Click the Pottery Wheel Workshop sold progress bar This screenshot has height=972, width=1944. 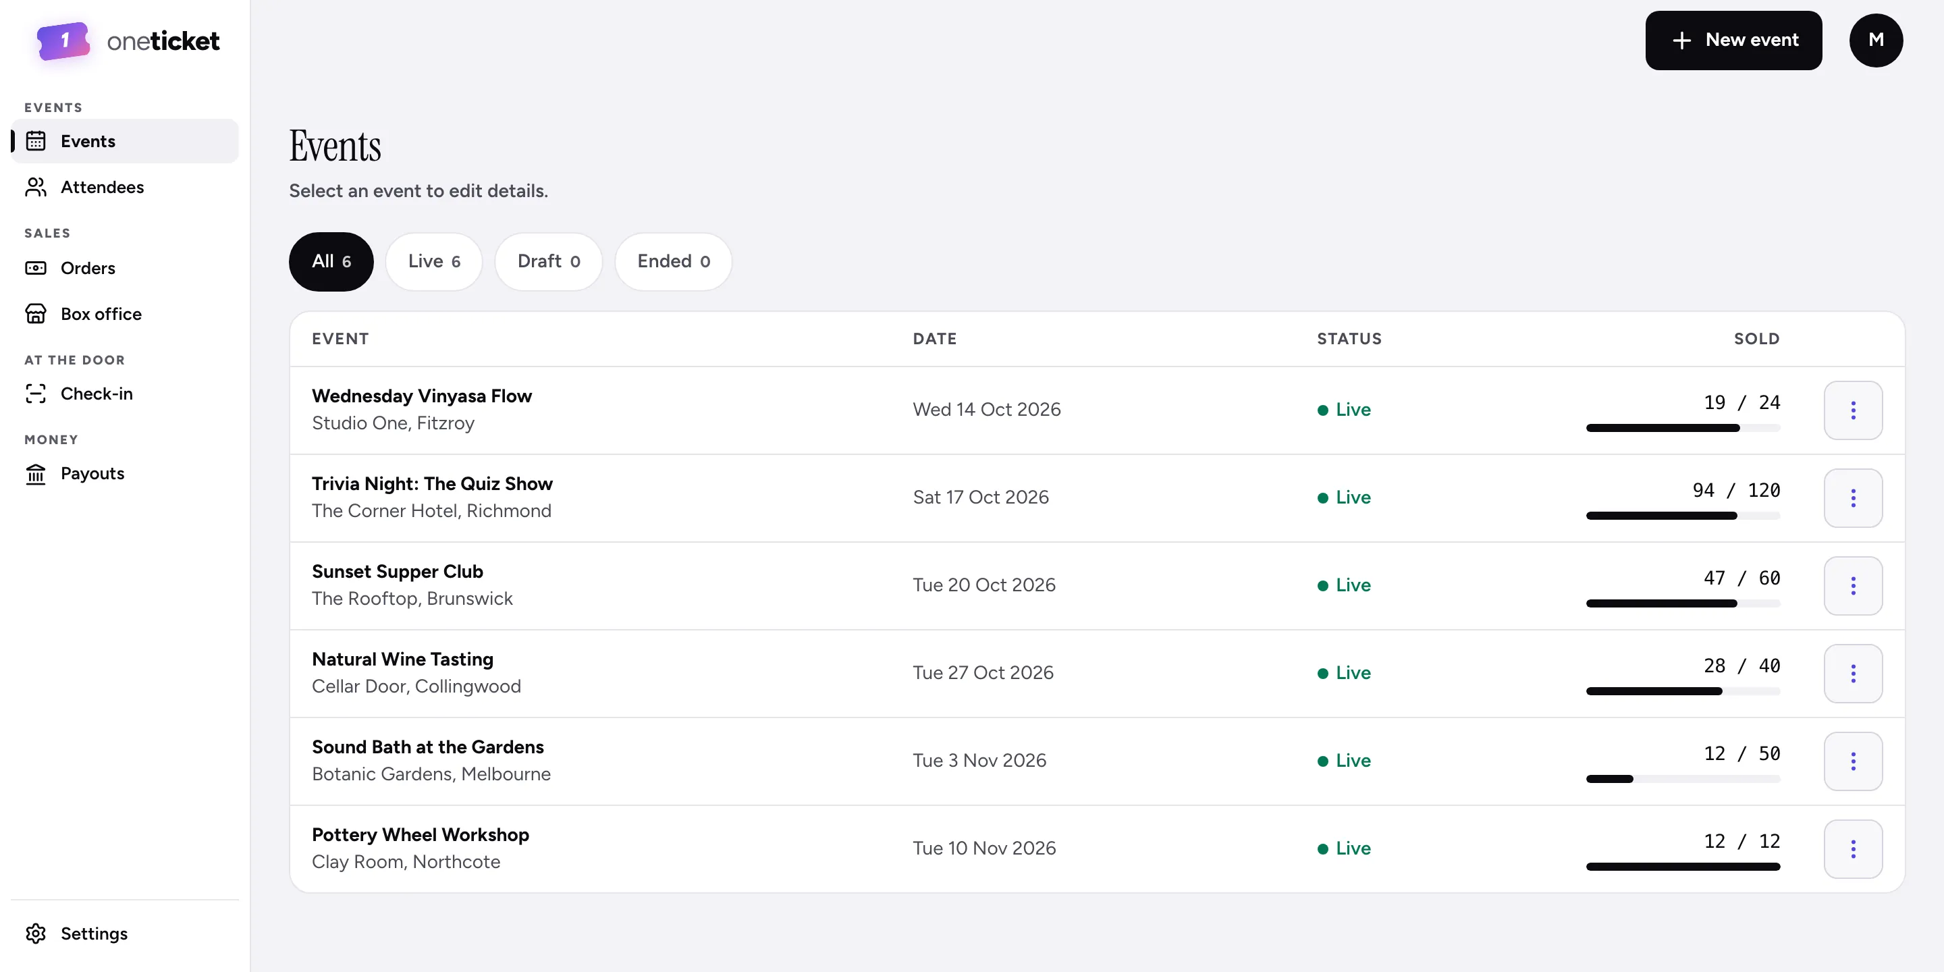pyautogui.click(x=1683, y=866)
